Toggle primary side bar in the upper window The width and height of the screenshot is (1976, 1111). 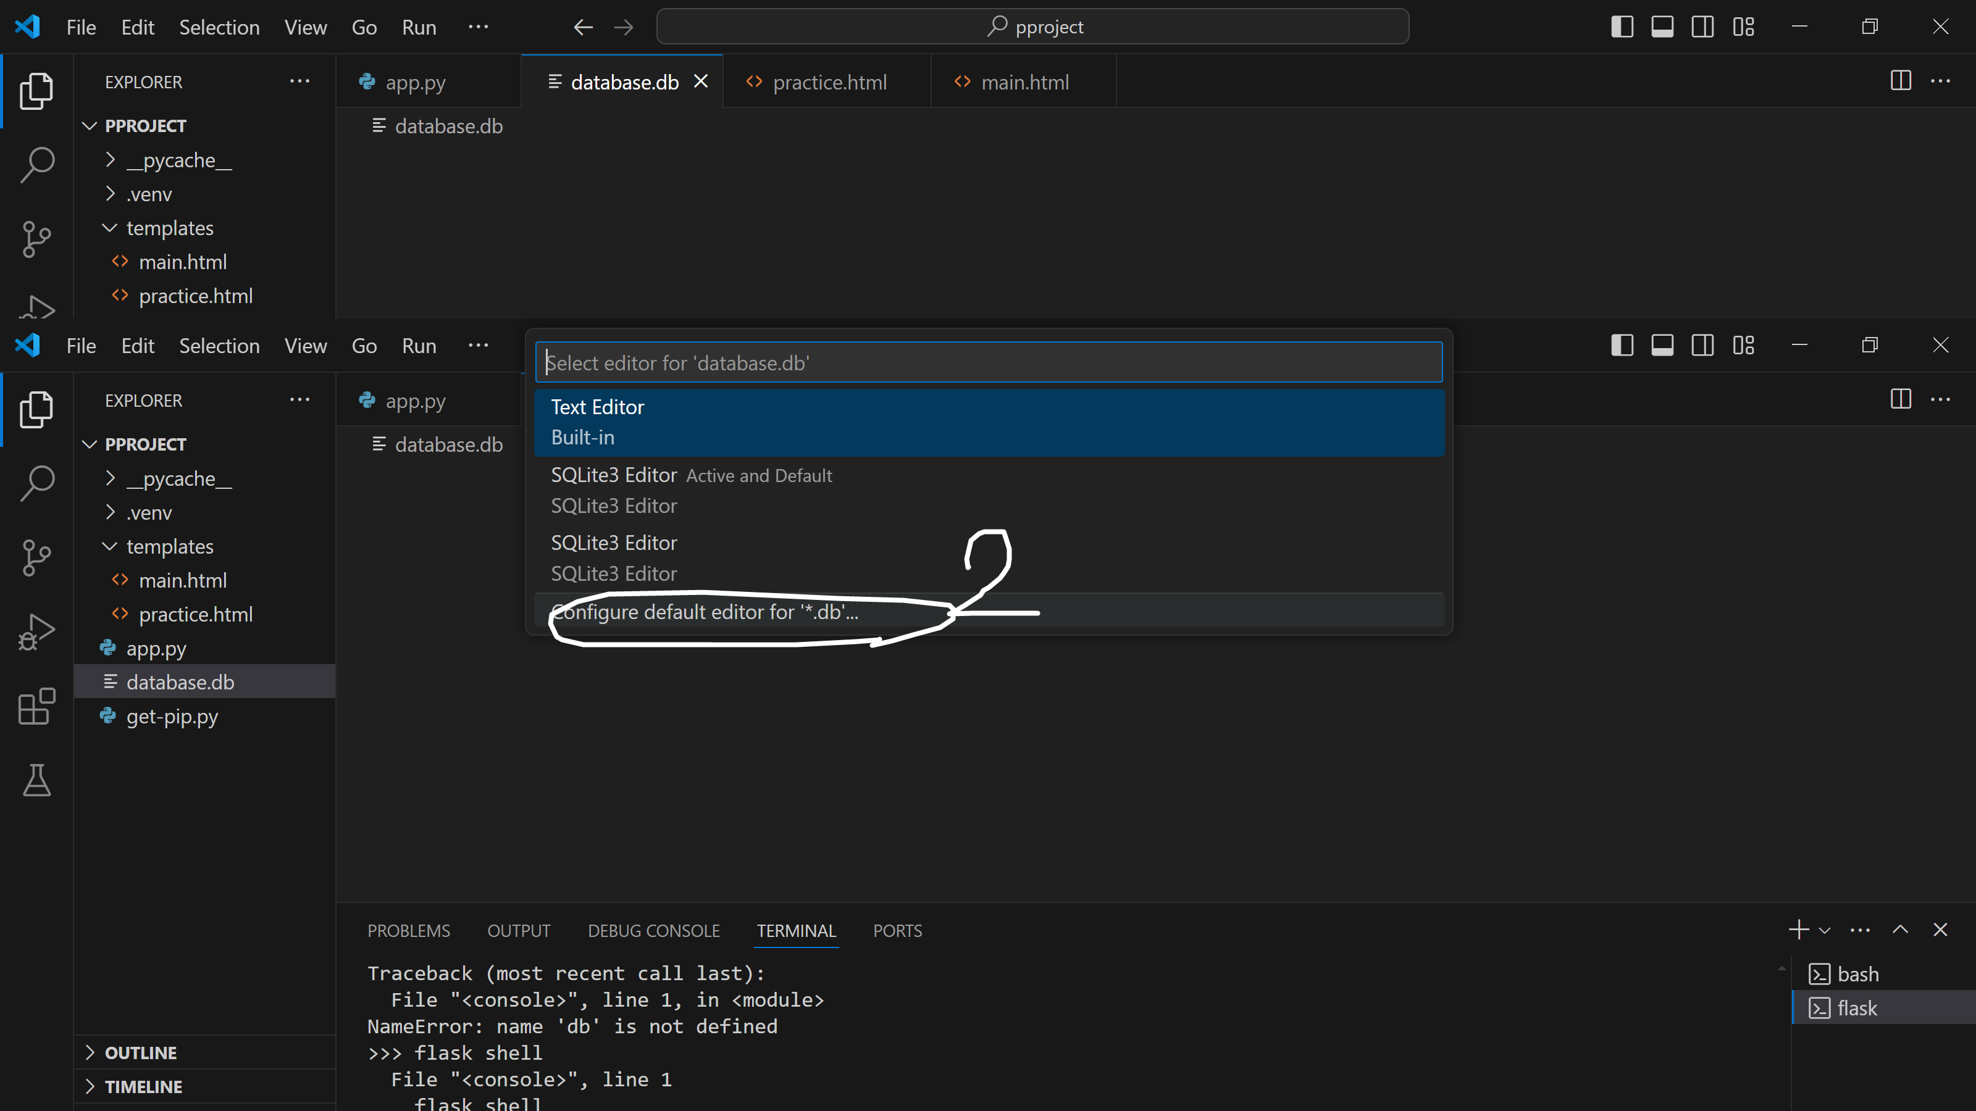1622,27
